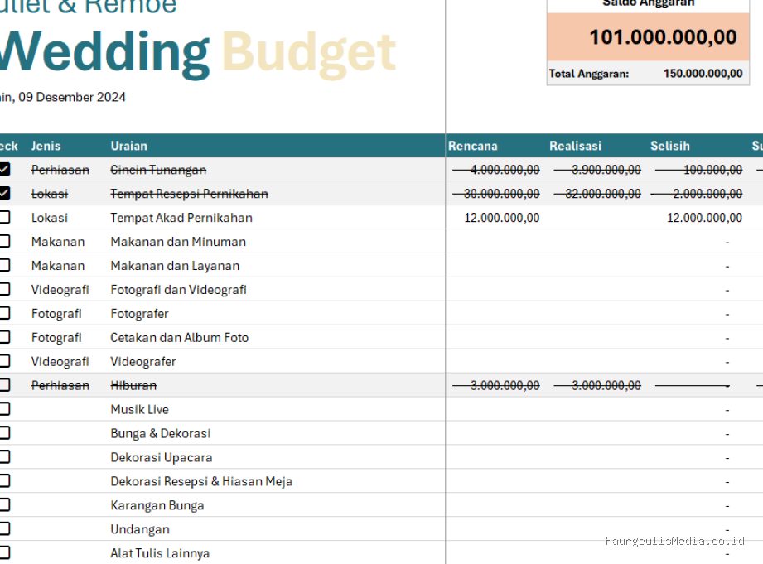Select Perhiasan in Cincin Tunangan row
This screenshot has width=763, height=564.
click(x=60, y=170)
